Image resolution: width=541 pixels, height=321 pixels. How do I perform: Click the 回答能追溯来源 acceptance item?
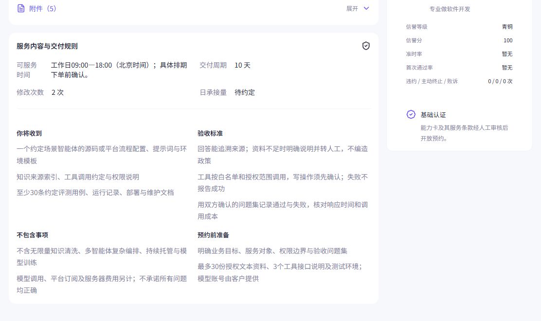[283, 155]
